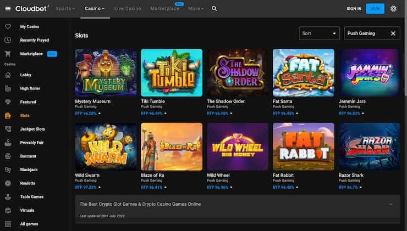Click the Recently Played clock icon
This screenshot has height=231, width=407.
click(x=8, y=40)
